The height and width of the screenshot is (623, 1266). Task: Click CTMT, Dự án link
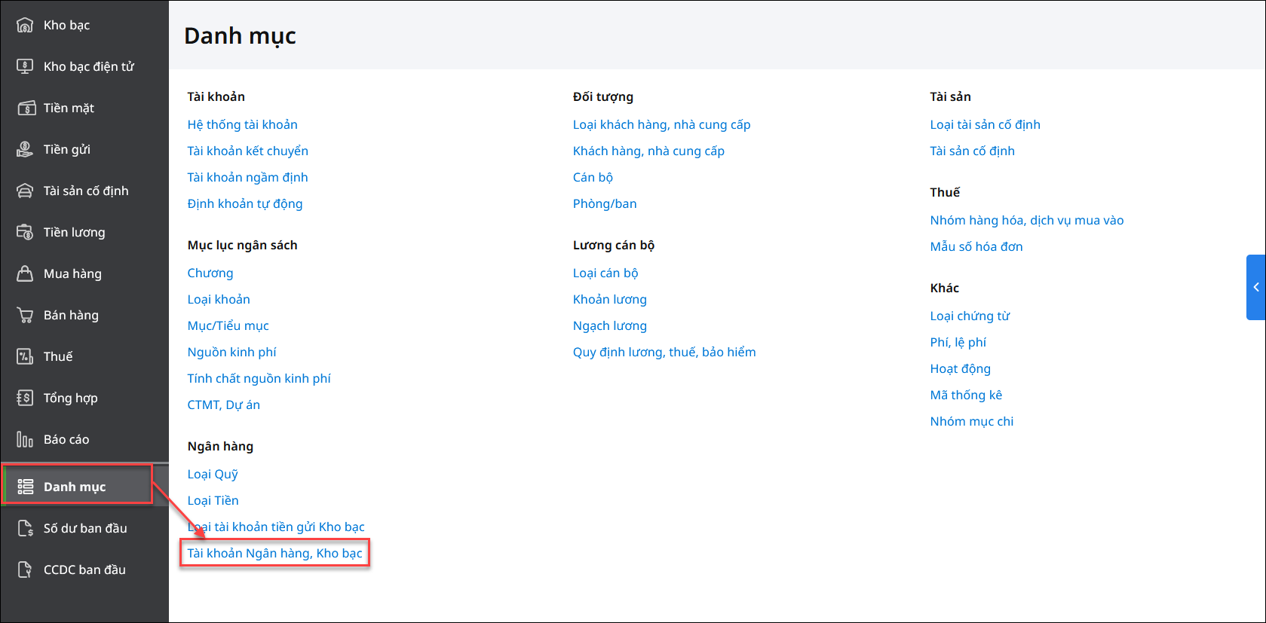223,405
